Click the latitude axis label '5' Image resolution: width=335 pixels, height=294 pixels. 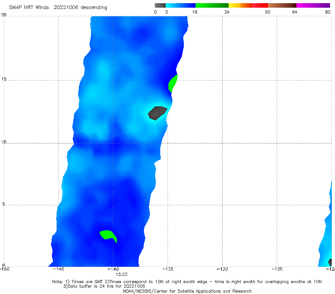click(4, 204)
